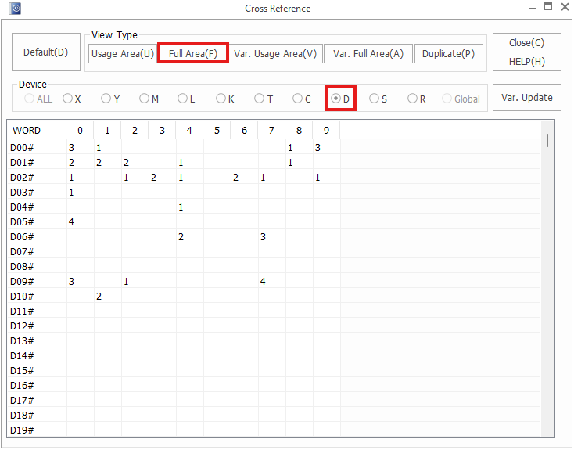Click the Cross Reference app icon in title bar
The width and height of the screenshot is (574, 450).
coord(15,9)
